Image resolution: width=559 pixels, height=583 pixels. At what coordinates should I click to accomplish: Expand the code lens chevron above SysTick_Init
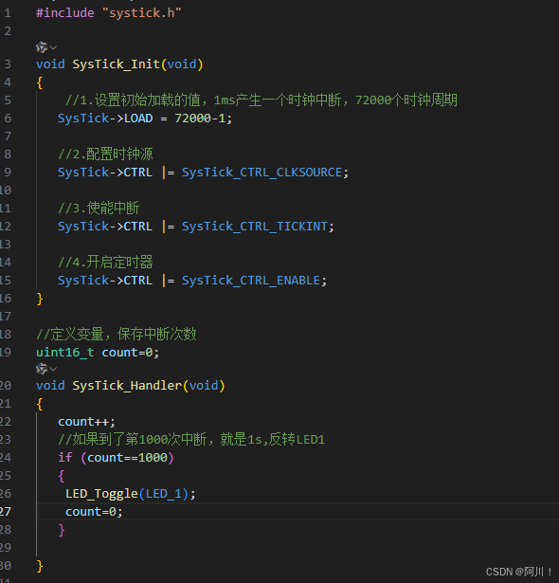click(x=53, y=47)
